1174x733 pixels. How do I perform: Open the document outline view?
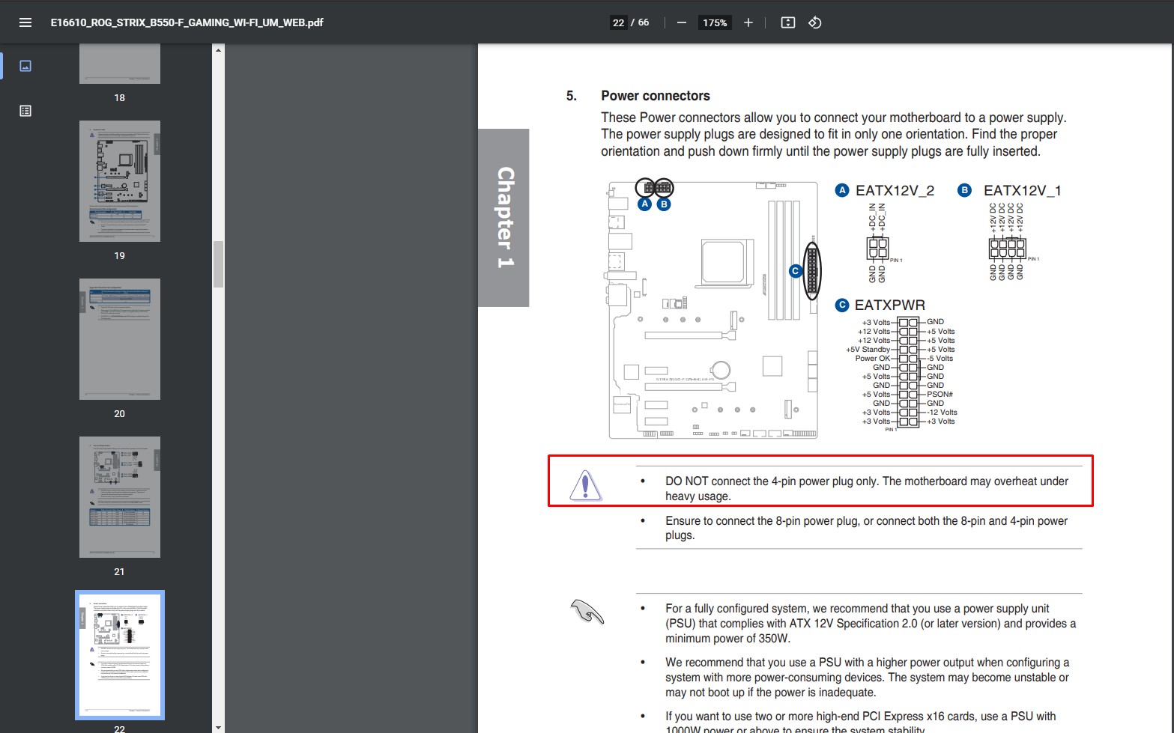click(25, 111)
